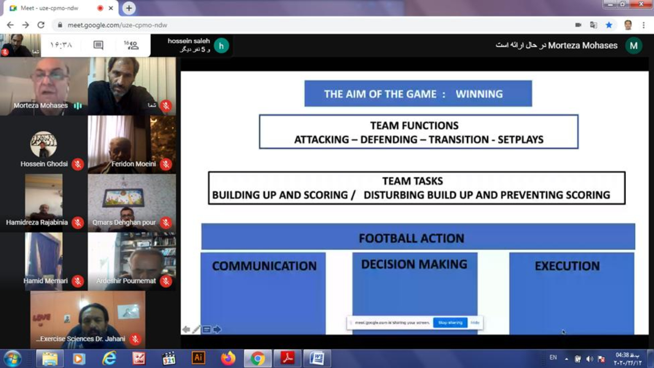Image resolution: width=654 pixels, height=368 pixels.
Task: Open the EN language selector in taskbar
Action: [553, 358]
